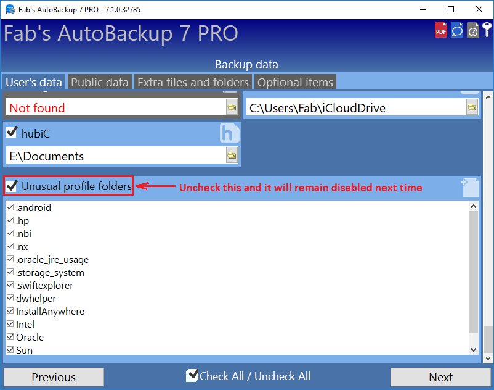Click the Previous button
The image size is (494, 390).
click(54, 377)
